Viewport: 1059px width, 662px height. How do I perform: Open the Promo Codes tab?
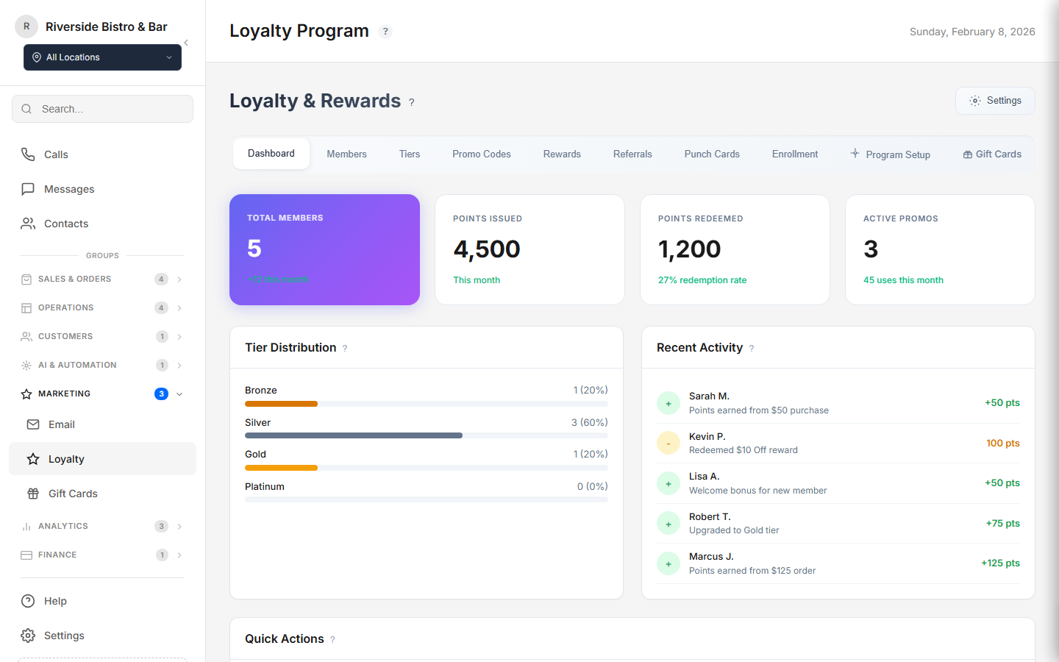(482, 154)
